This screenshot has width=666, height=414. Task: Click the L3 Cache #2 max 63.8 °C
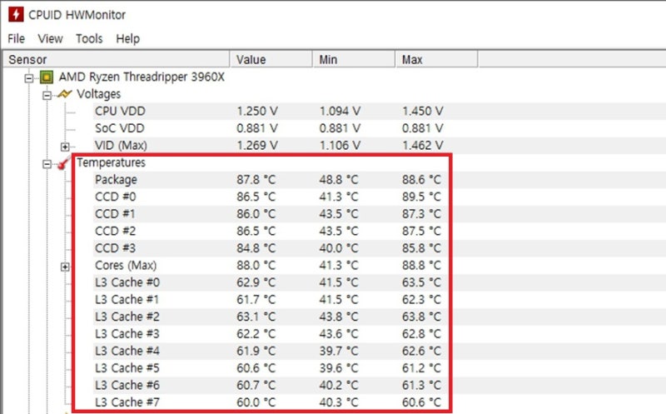tap(422, 317)
